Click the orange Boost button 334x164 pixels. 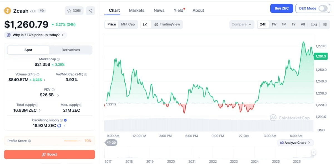pyautogui.click(x=50, y=155)
